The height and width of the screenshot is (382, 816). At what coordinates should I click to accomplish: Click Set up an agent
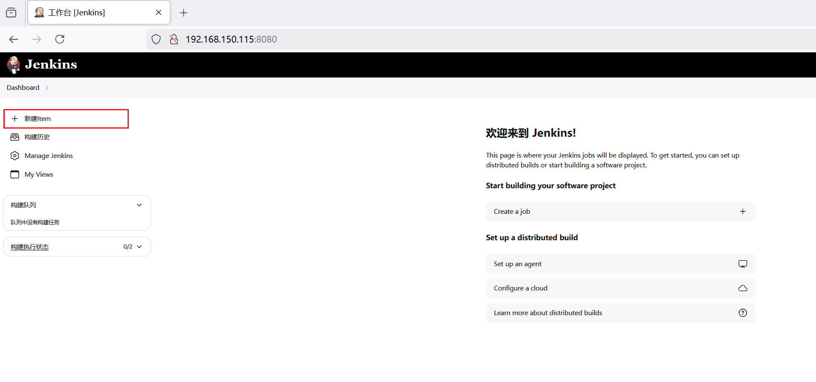pyautogui.click(x=620, y=264)
